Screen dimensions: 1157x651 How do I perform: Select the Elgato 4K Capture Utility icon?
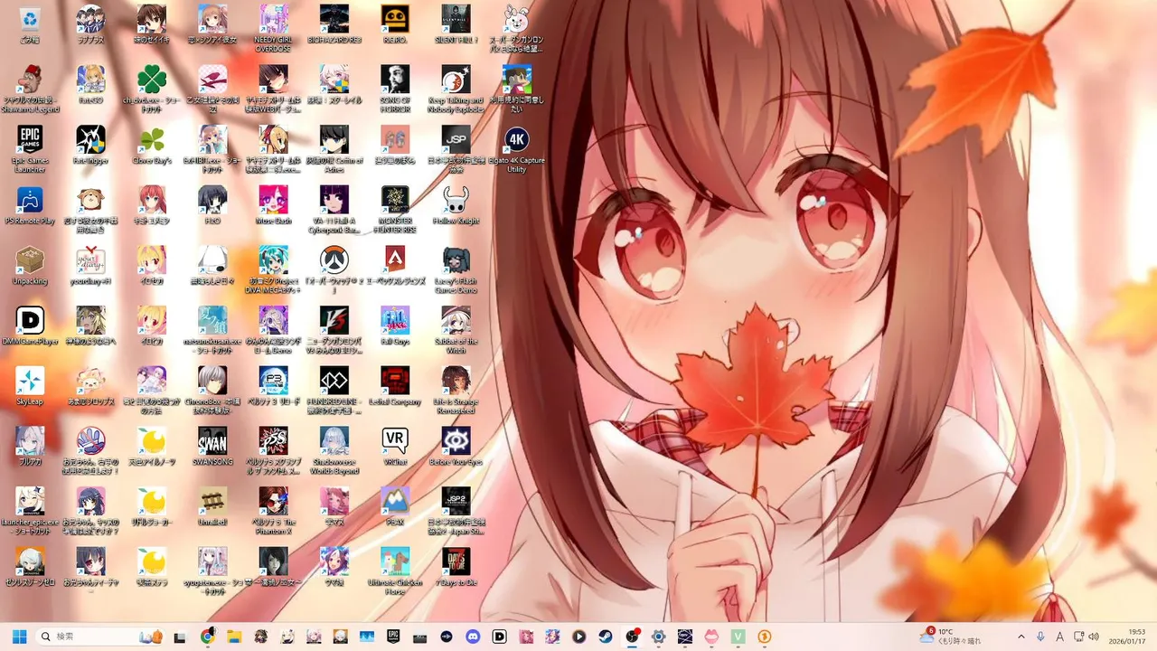pyautogui.click(x=516, y=149)
